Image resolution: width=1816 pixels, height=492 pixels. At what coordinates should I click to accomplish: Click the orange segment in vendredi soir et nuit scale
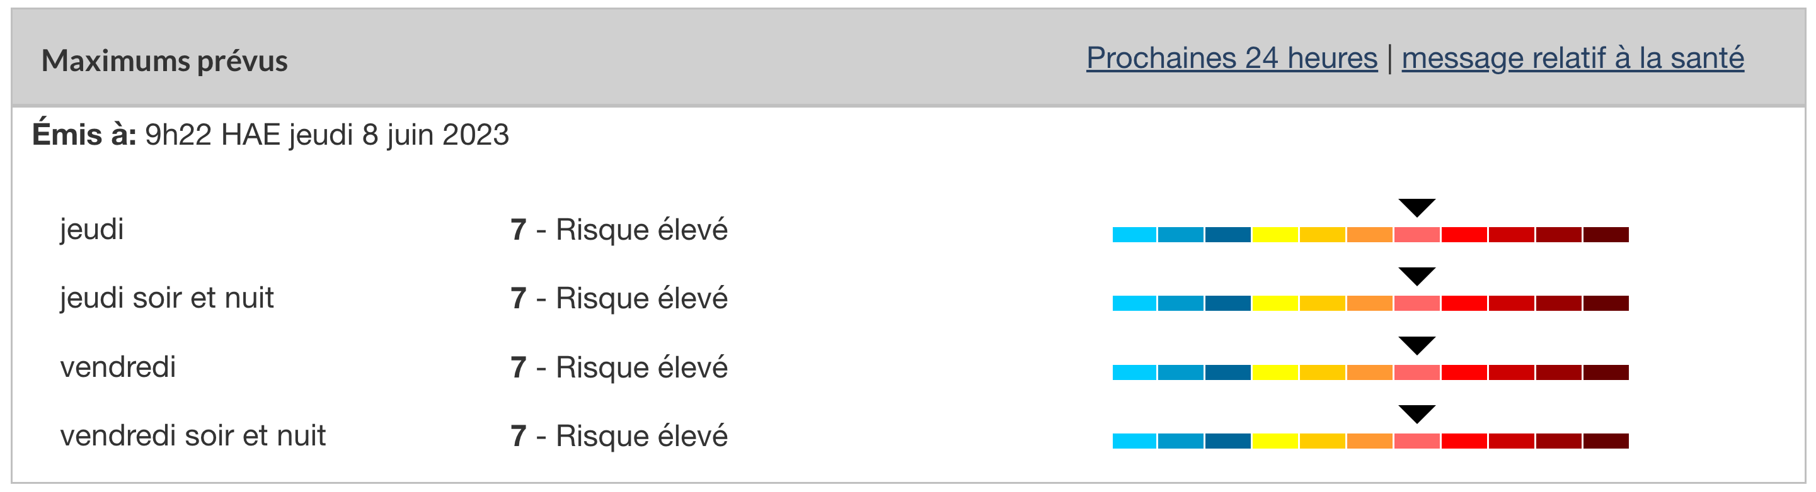tap(1370, 441)
